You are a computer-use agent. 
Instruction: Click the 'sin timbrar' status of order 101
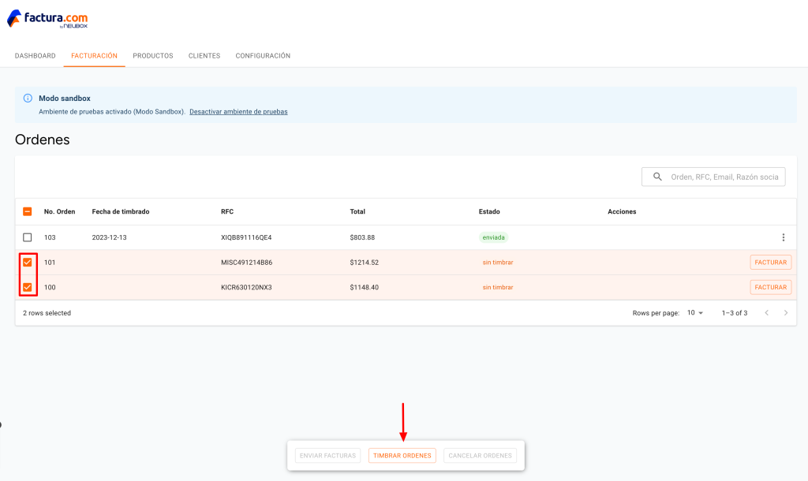coord(498,262)
